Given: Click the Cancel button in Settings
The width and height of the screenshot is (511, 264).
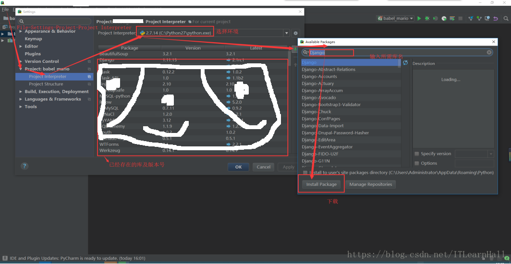Looking at the screenshot, I should point(263,167).
